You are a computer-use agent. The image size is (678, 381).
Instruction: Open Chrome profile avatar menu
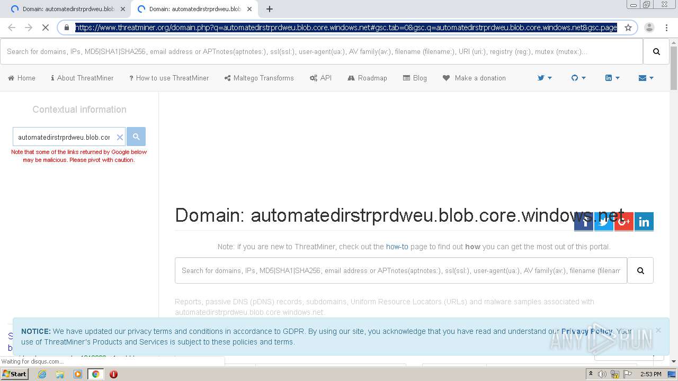(x=649, y=28)
